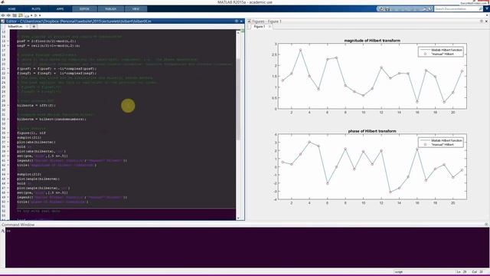
Task: Click the line 'figure(1), clf'
Action: [x=31, y=133]
